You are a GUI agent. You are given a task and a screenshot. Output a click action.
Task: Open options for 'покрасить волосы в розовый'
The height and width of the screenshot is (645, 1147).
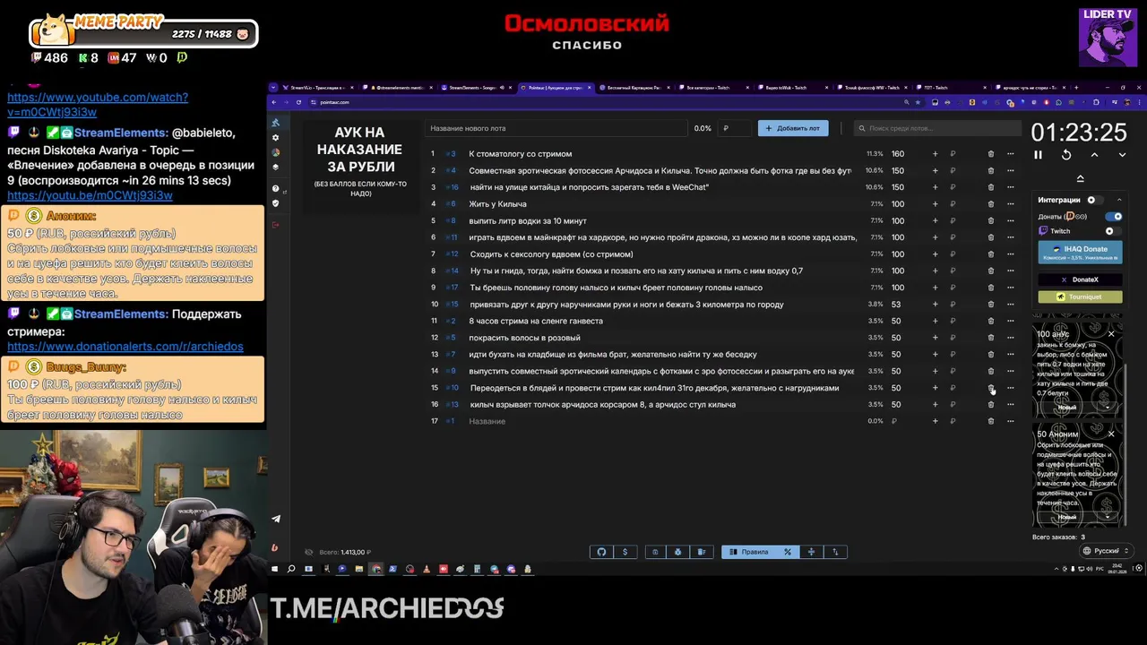(x=1010, y=338)
